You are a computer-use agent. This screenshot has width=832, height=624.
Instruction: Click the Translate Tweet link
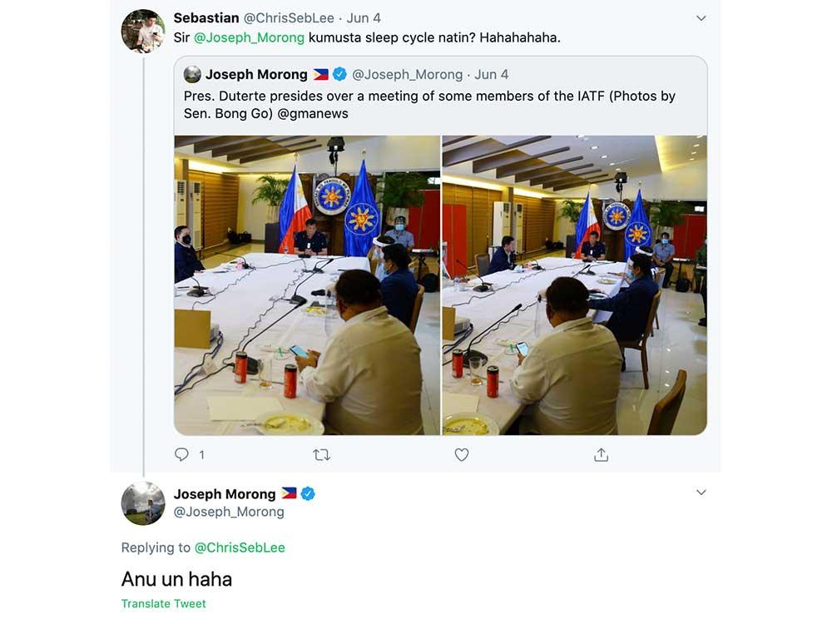tap(164, 604)
